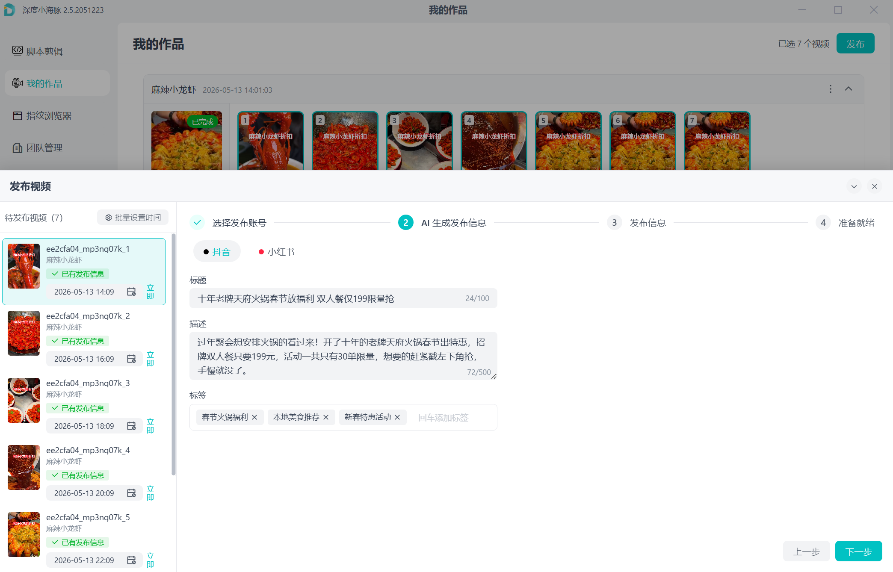Click the 指纹浏览器 window icon
This screenshot has width=893, height=572.
pyautogui.click(x=18, y=115)
